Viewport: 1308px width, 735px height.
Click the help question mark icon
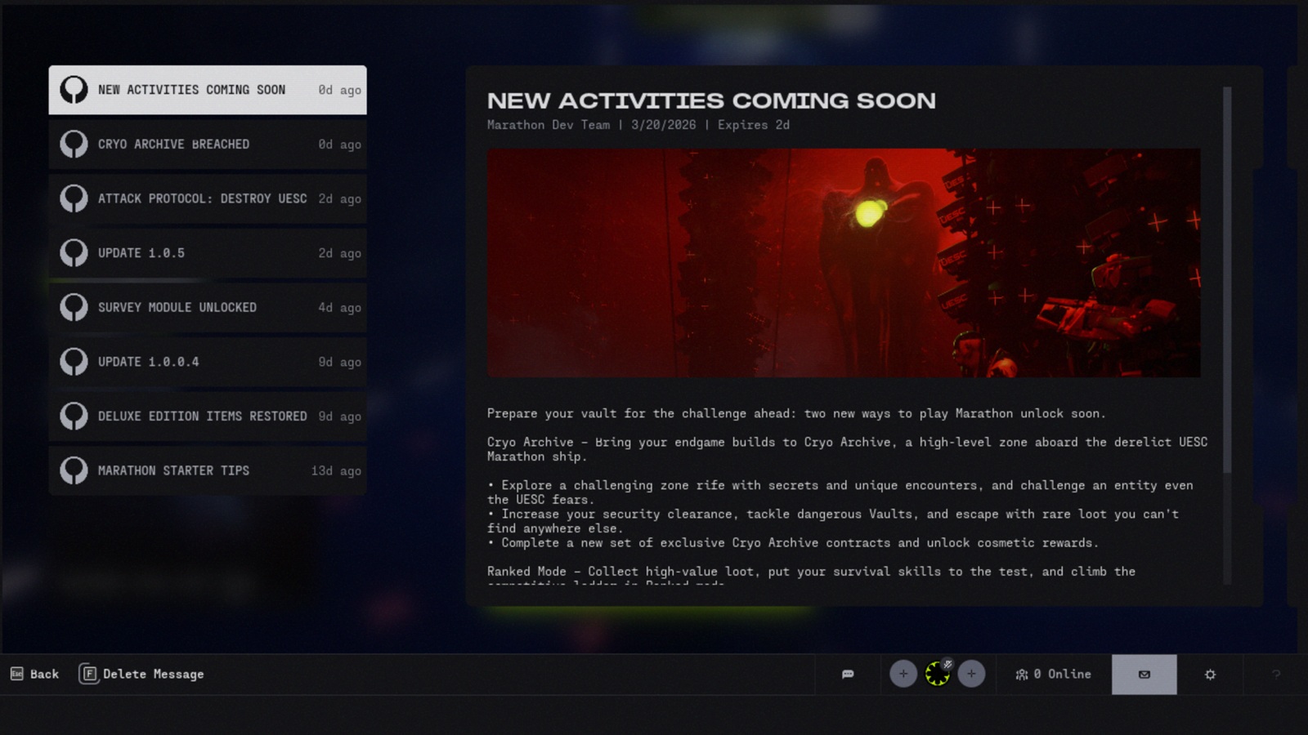[x=1275, y=674]
